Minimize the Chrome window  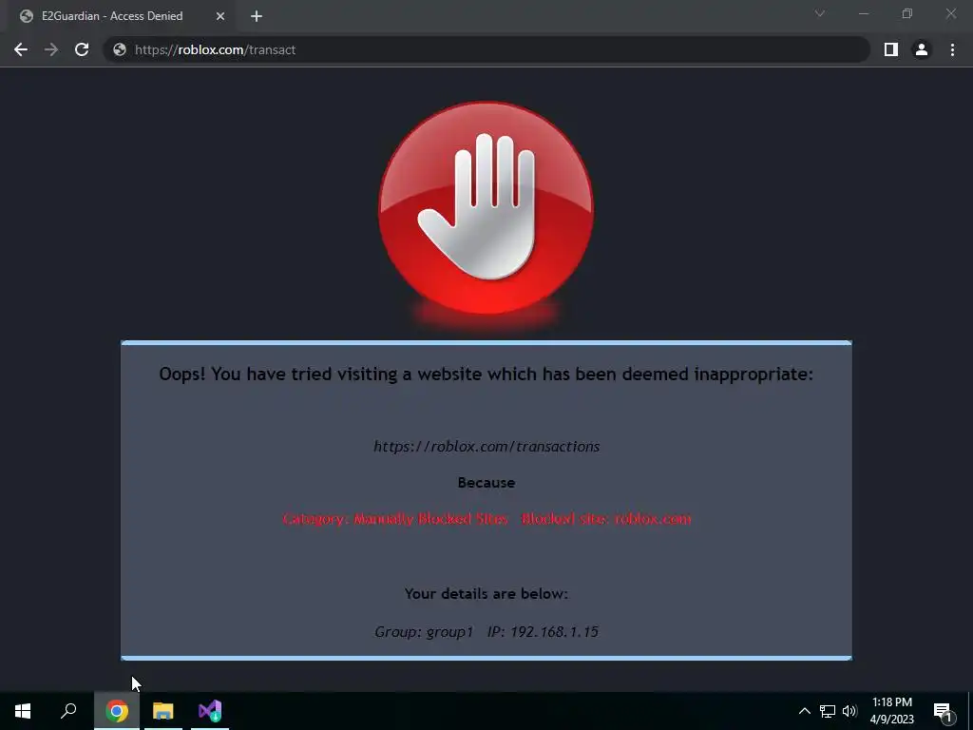(863, 13)
